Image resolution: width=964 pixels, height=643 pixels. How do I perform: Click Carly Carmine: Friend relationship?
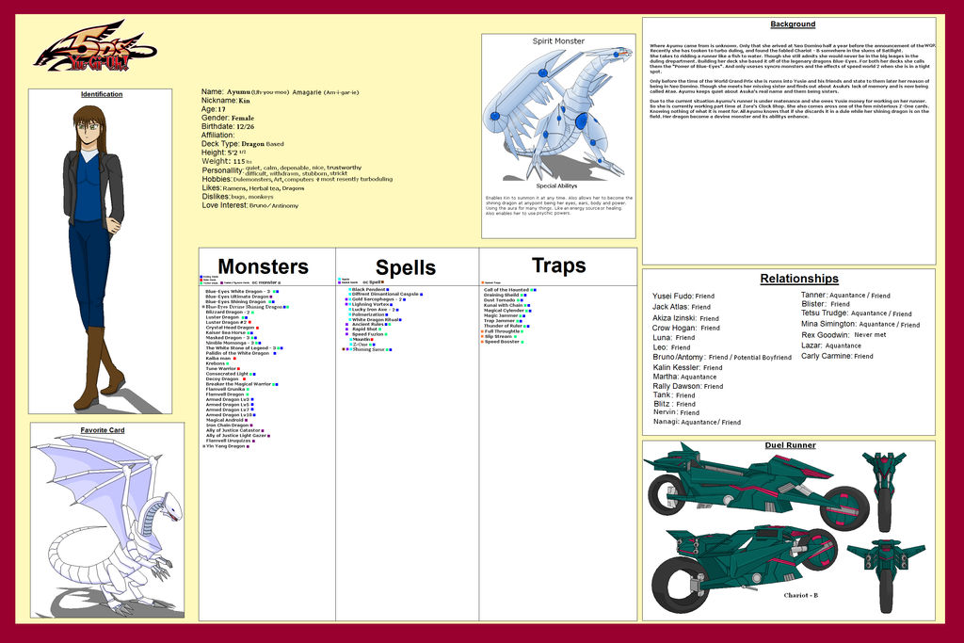(x=837, y=355)
